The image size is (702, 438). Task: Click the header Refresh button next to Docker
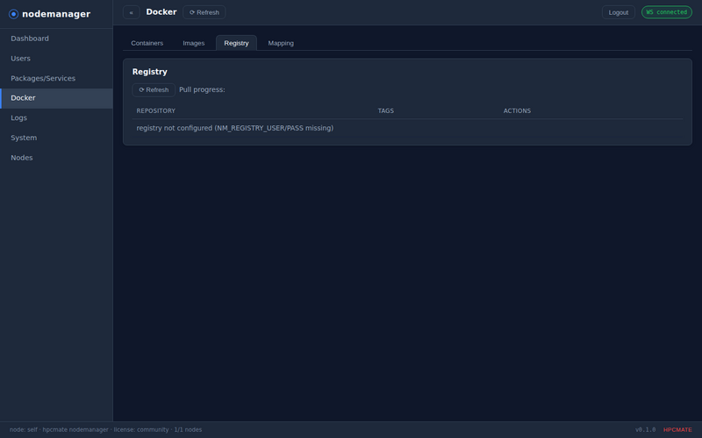(204, 12)
